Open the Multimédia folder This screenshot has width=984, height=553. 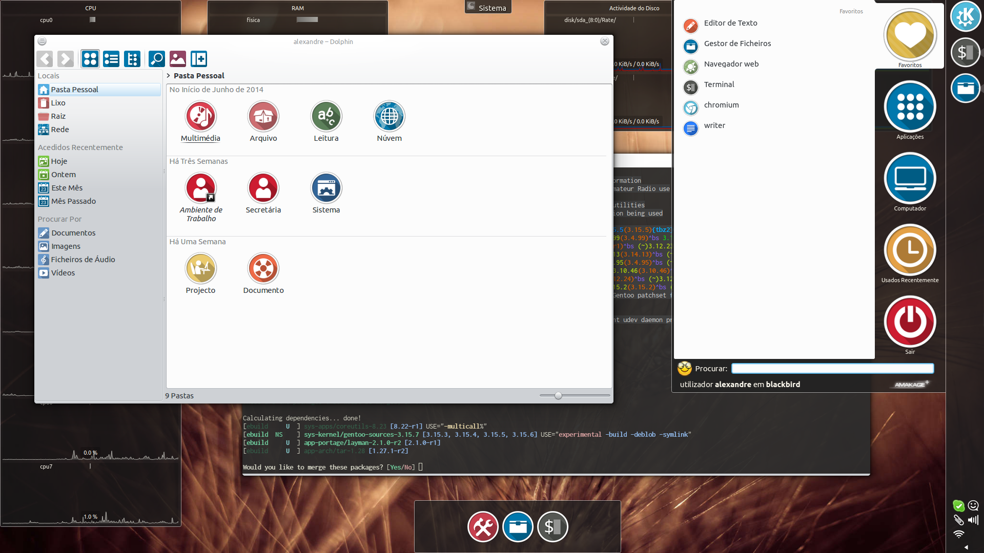pyautogui.click(x=200, y=117)
